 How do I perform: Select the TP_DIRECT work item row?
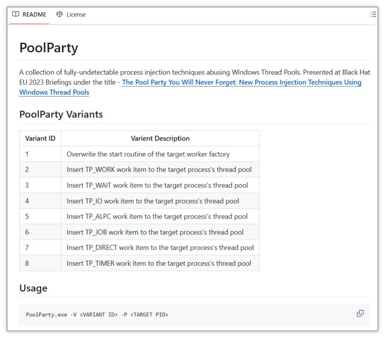point(139,248)
